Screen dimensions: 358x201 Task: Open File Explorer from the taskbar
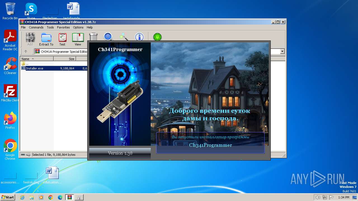32,197
